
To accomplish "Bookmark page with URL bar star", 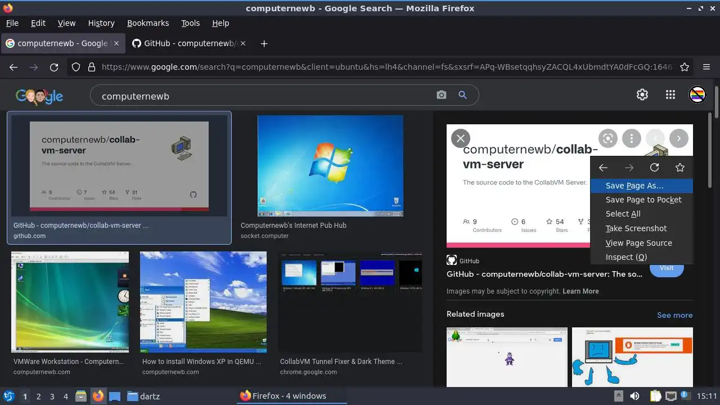I will coord(685,67).
